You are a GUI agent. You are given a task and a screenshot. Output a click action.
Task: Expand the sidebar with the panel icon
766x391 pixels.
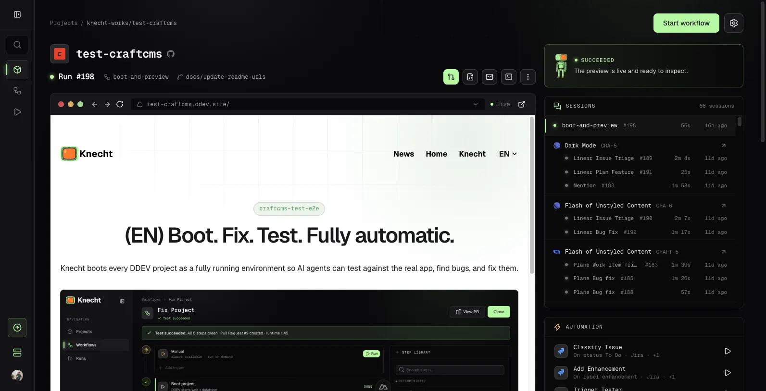click(x=17, y=14)
